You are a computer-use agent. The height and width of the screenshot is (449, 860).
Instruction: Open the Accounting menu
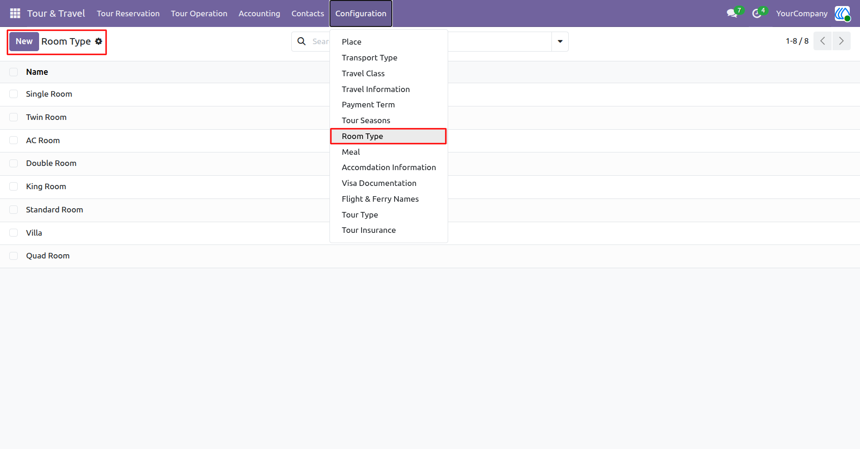259,13
